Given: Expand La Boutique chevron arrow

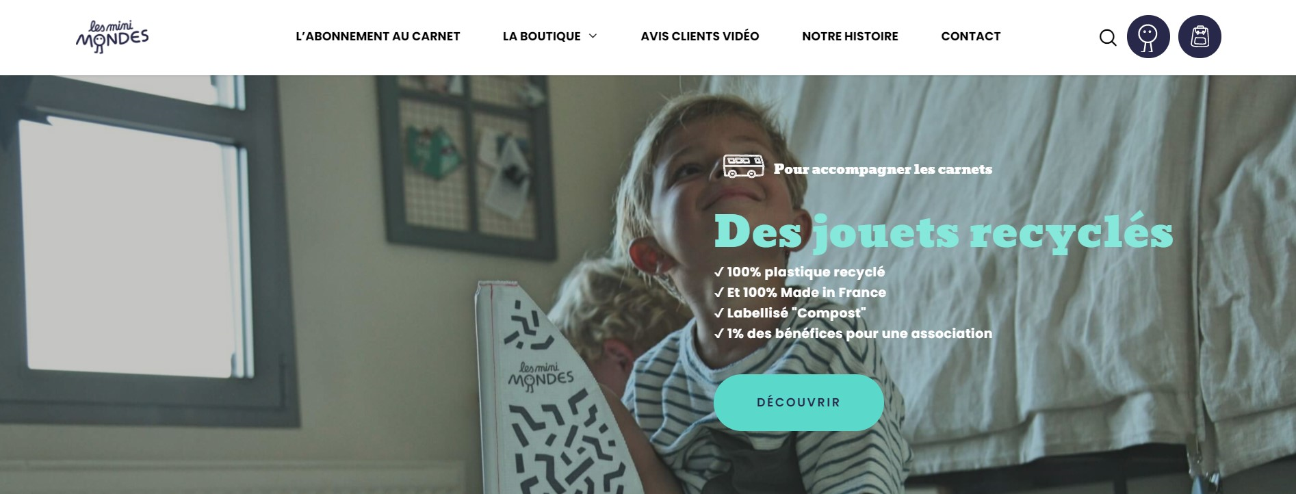Looking at the screenshot, I should [x=593, y=36].
